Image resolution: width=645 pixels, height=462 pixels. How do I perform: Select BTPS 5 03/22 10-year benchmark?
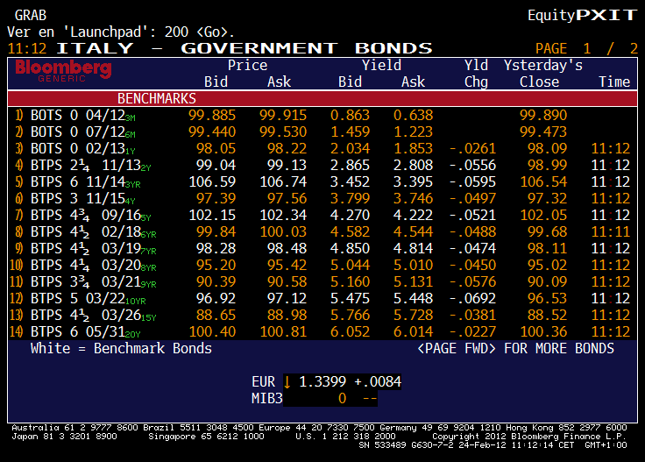pyautogui.click(x=322, y=298)
